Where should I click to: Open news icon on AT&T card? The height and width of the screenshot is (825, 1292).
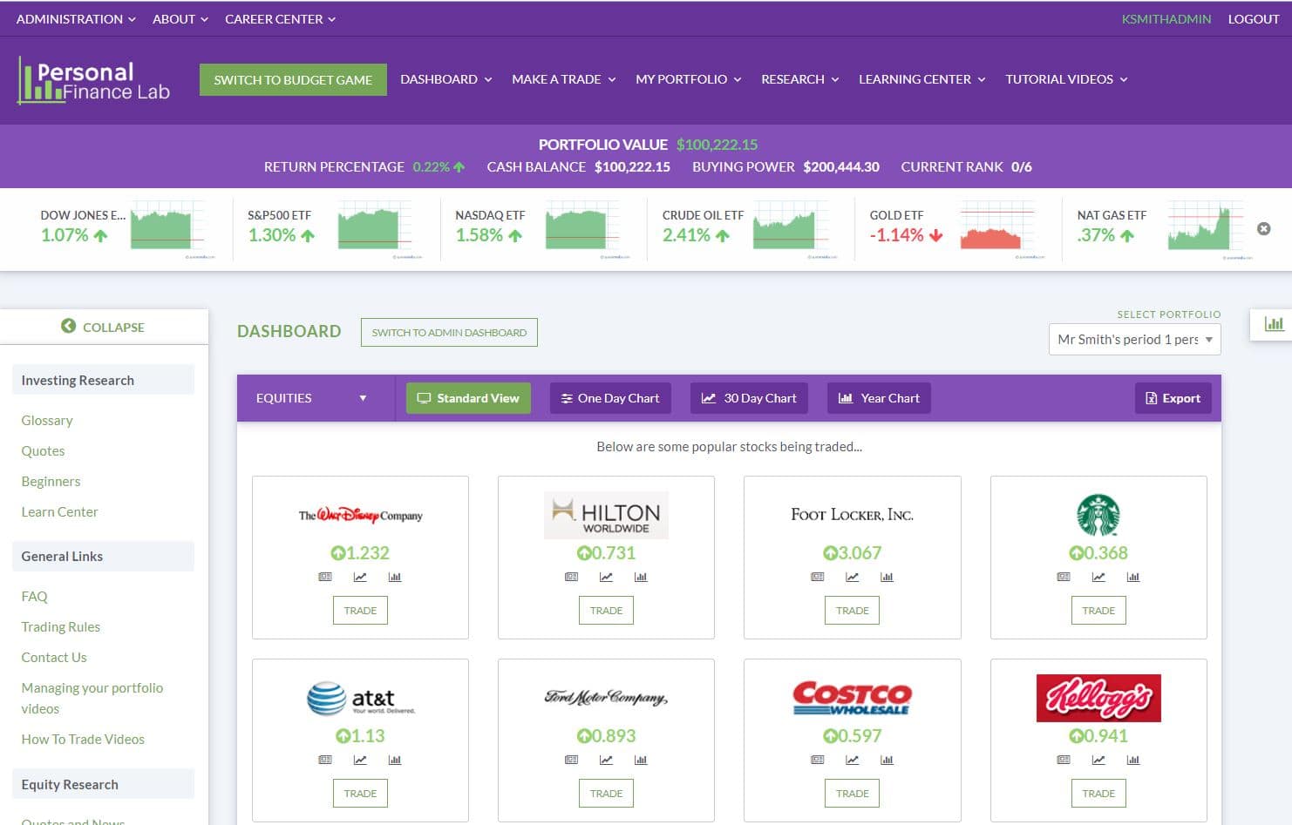(325, 760)
